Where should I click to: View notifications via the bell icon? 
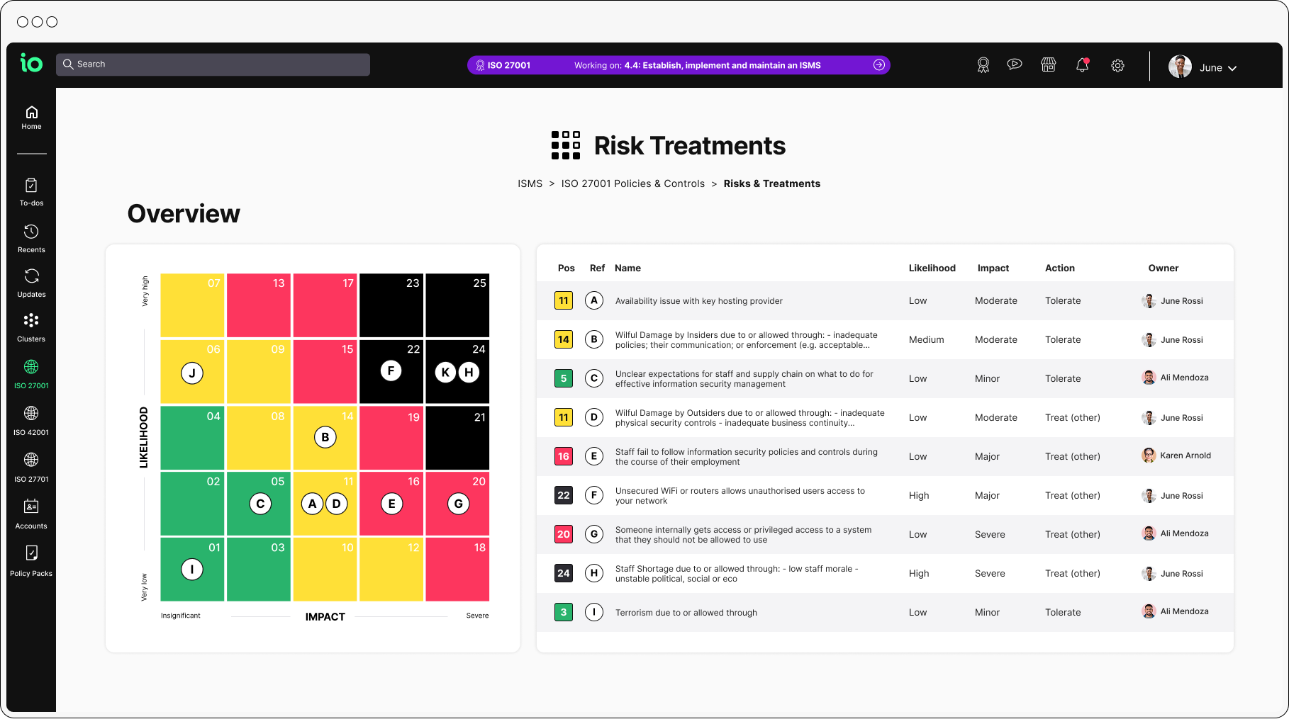1083,64
